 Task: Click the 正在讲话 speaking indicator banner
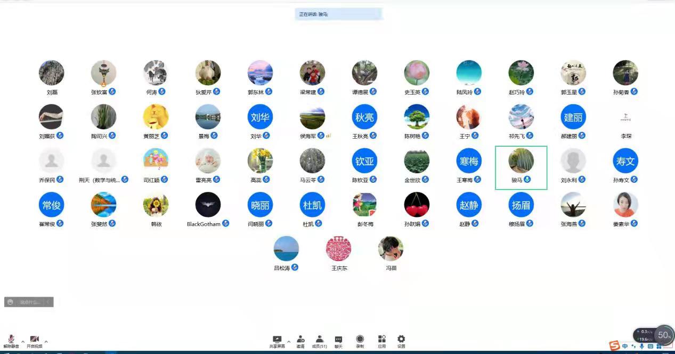(339, 14)
